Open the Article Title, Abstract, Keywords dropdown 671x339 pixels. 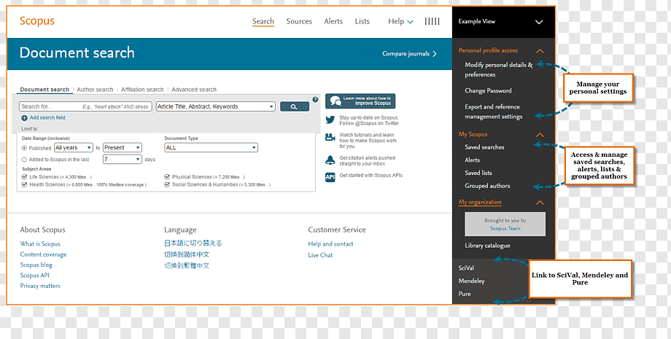click(x=216, y=106)
